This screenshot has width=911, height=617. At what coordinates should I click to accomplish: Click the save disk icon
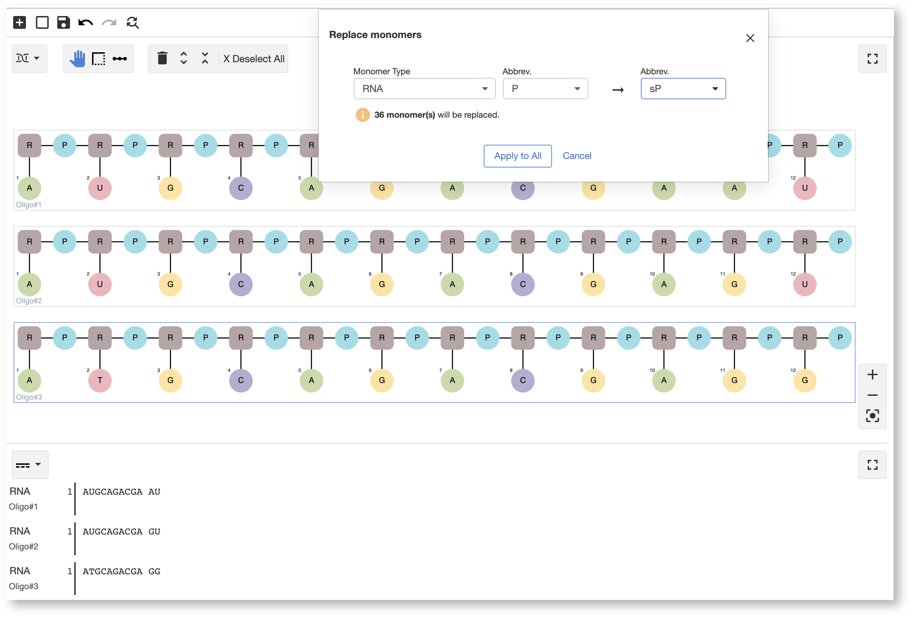click(x=63, y=22)
